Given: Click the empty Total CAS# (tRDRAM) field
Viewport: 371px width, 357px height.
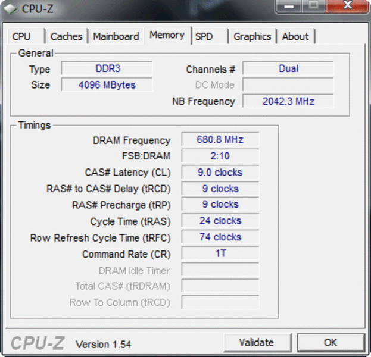Looking at the screenshot, I should pyautogui.click(x=220, y=286).
